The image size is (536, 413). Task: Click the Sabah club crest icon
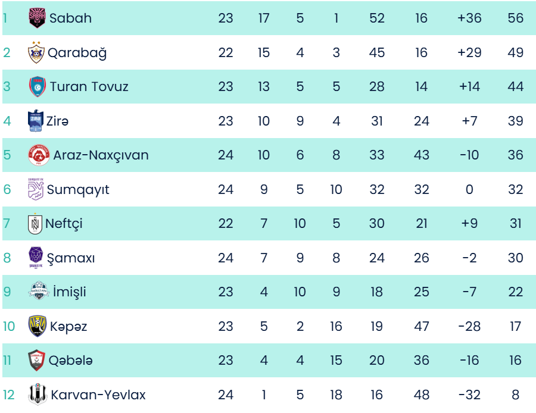coord(37,18)
